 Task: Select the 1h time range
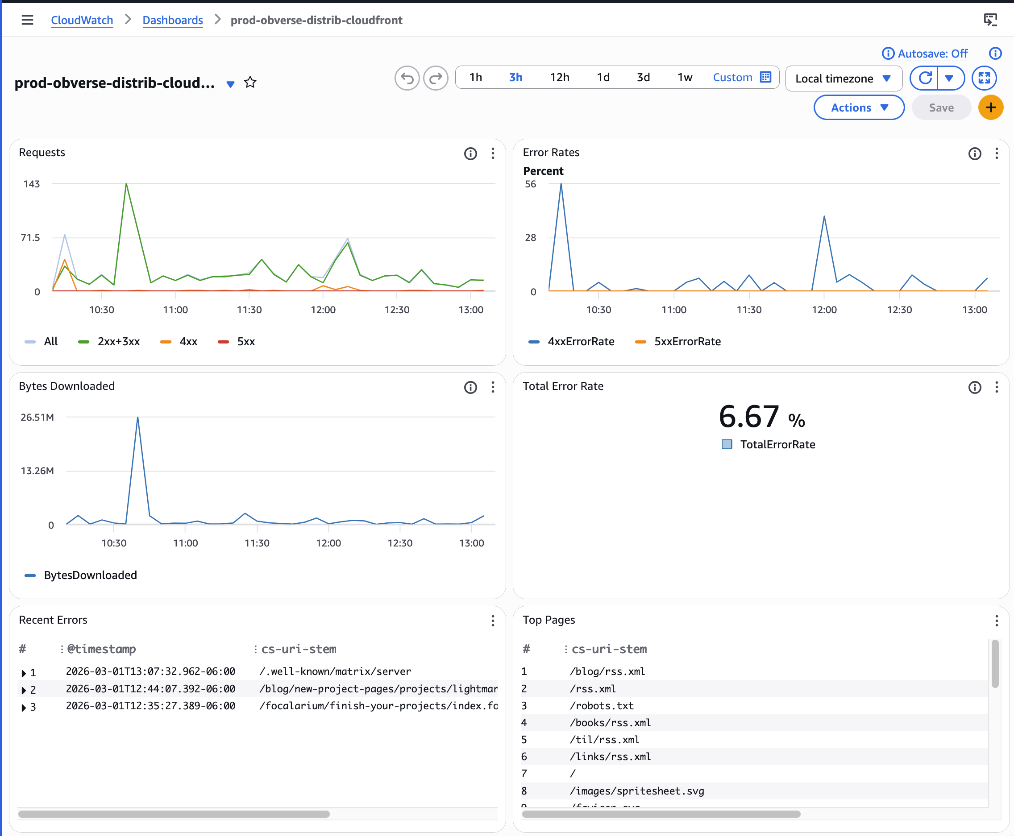[475, 77]
